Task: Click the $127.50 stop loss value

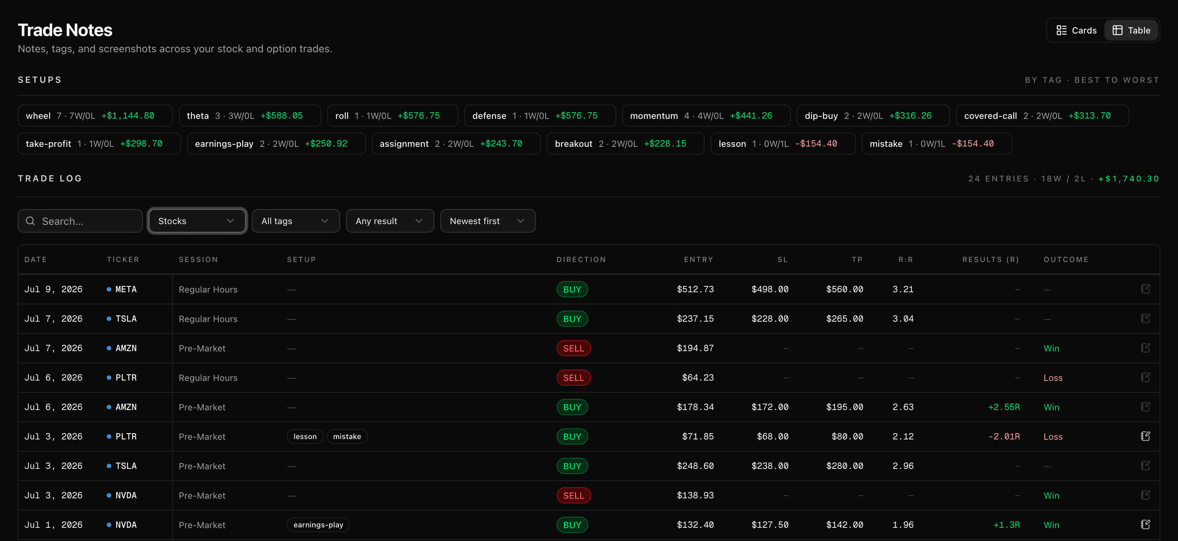Action: tap(770, 524)
